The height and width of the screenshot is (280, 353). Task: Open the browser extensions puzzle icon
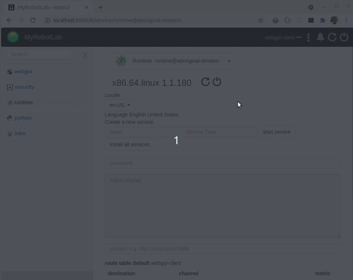pyautogui.click(x=323, y=21)
